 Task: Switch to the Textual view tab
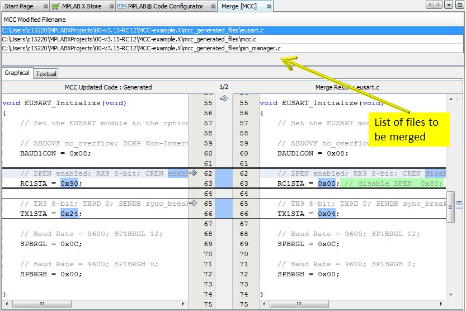pyautogui.click(x=46, y=74)
